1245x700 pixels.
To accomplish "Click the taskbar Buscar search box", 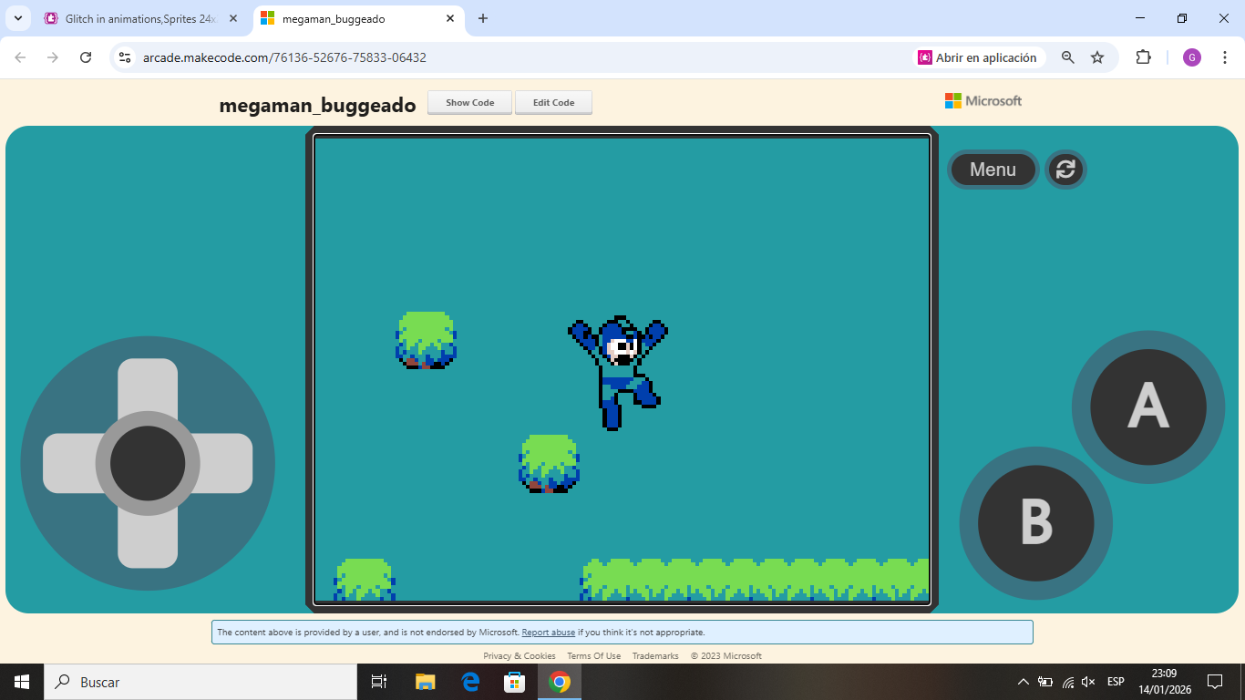I will point(201,682).
